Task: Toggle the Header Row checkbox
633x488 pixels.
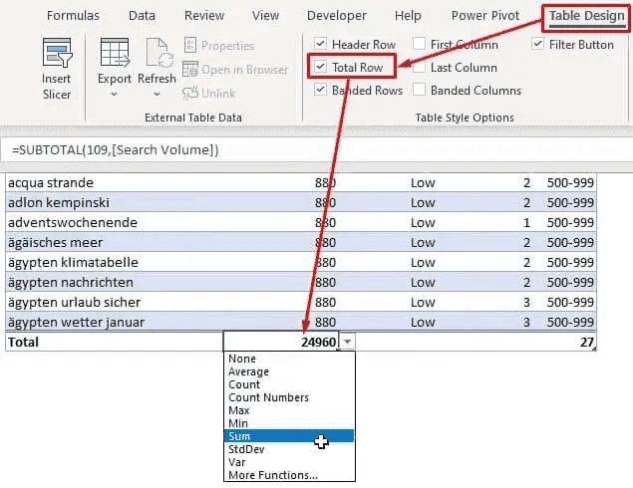Action: point(321,43)
